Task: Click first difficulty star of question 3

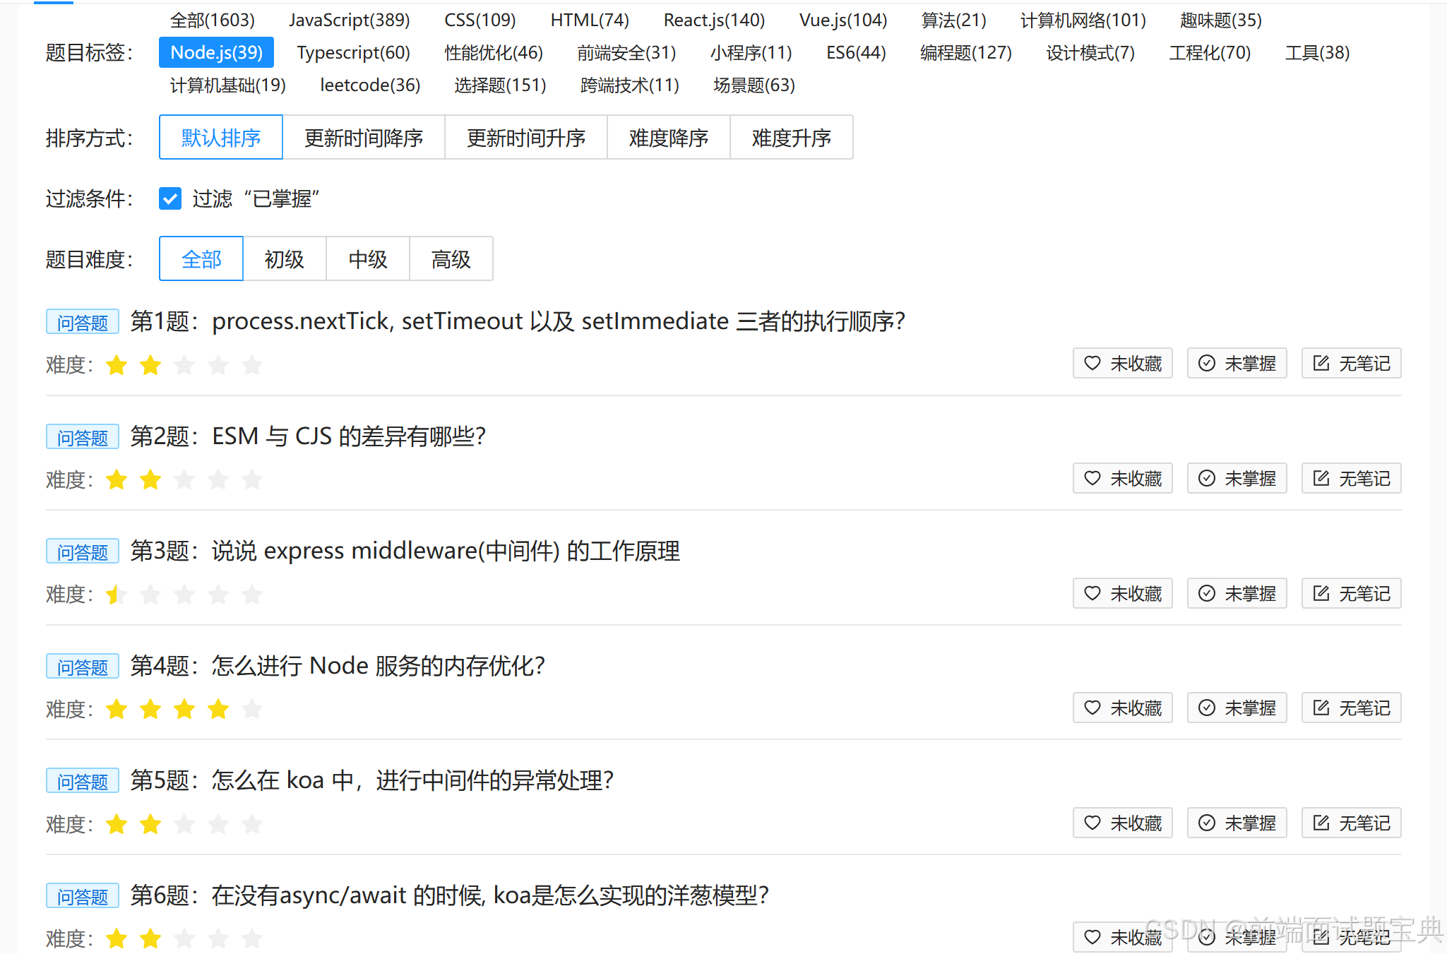Action: tap(115, 595)
